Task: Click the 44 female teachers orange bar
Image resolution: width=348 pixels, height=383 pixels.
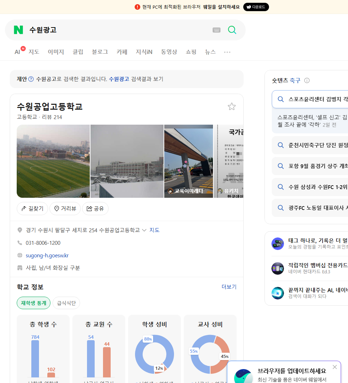Action: point(107,362)
